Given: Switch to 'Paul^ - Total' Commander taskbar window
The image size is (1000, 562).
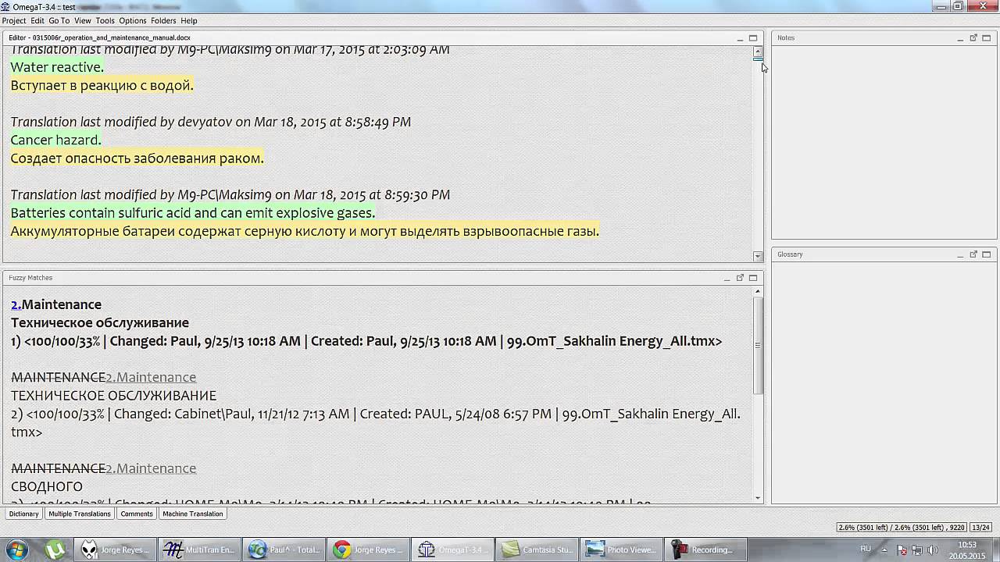Looking at the screenshot, I should (x=283, y=550).
